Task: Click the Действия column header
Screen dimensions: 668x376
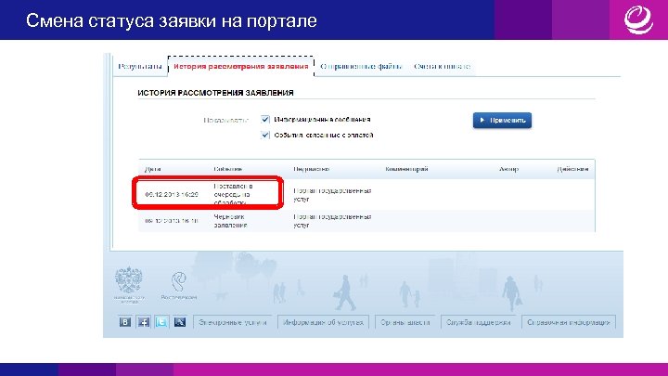Action: click(x=572, y=169)
